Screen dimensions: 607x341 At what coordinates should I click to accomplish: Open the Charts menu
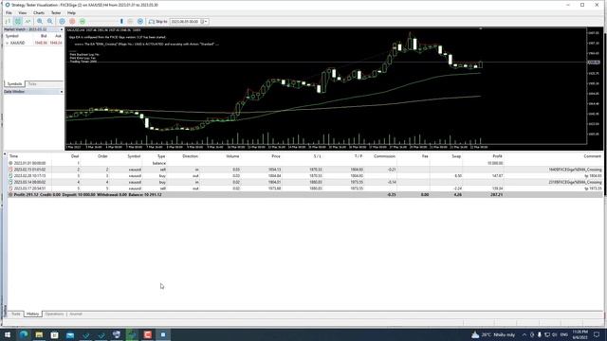(39, 12)
